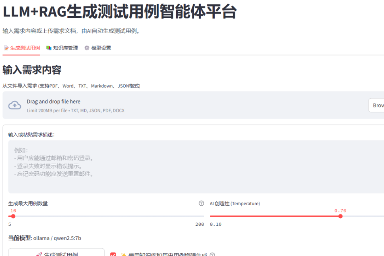
Task: Click the memo icon on 生成测试用例 tab
Action: 6,48
